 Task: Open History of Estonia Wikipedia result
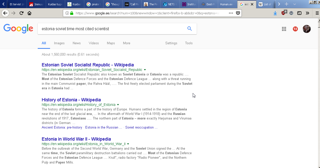tap(71, 100)
